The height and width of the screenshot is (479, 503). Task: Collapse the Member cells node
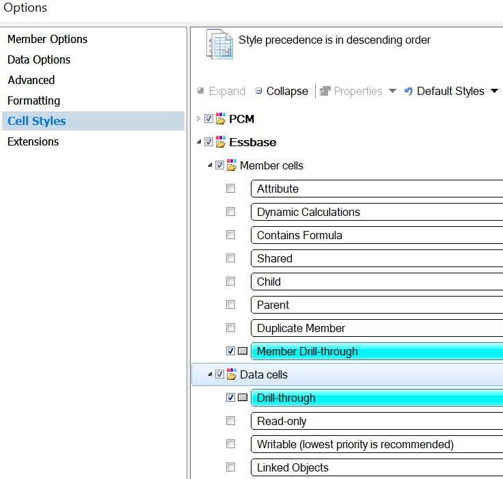click(x=210, y=165)
